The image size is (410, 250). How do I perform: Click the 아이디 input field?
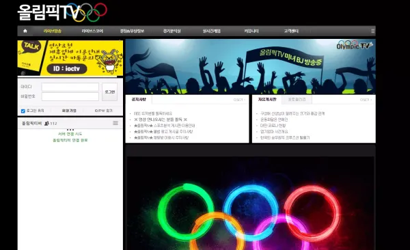(70, 87)
